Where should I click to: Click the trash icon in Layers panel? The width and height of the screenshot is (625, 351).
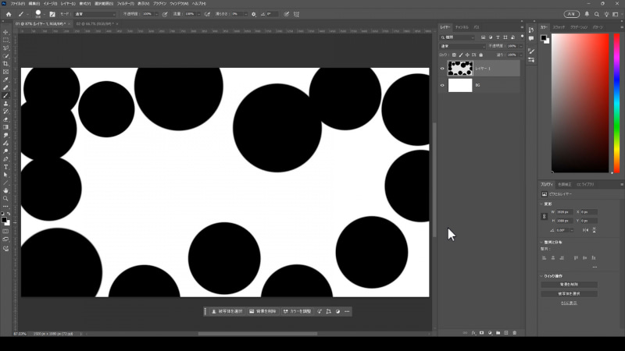pos(514,332)
